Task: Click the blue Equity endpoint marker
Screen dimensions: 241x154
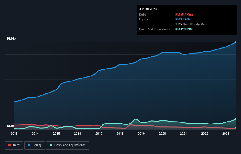Action: pyautogui.click(x=236, y=42)
